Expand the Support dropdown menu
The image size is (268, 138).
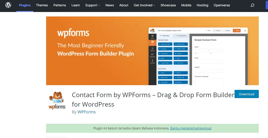(x=93, y=5)
